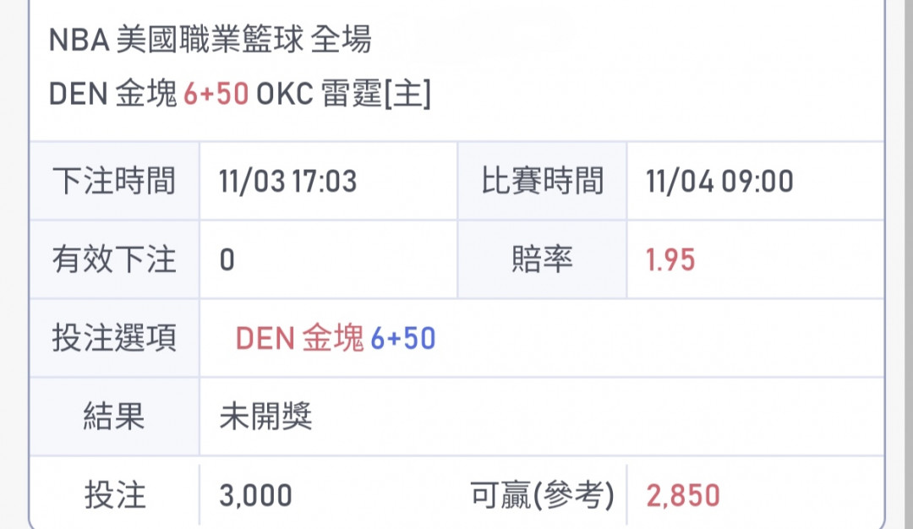
Task: Click the 有效下注 label
Action: click(114, 260)
